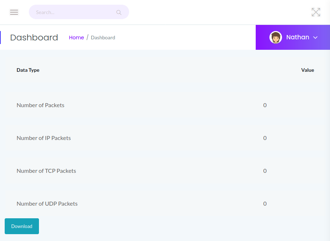The image size is (330, 241).
Task: Click the Dashboard breadcrumb item
Action: click(103, 38)
